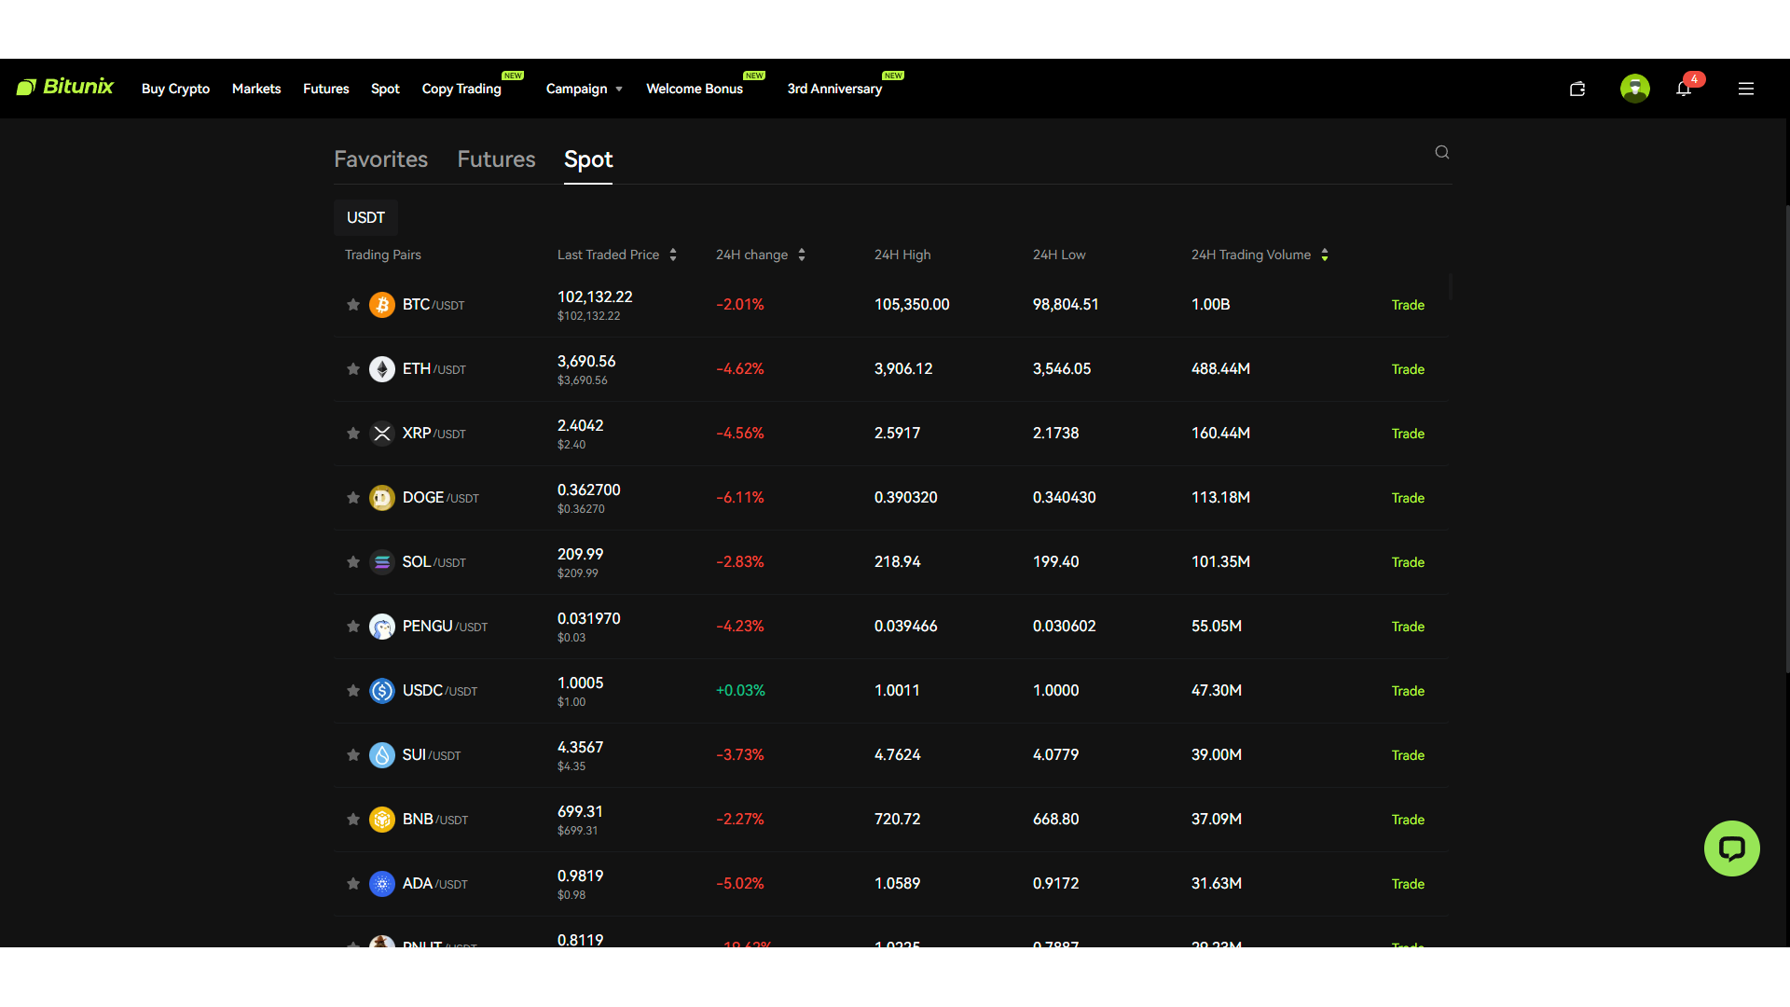The width and height of the screenshot is (1790, 1007).
Task: Open the notifications bell
Action: 1684,89
